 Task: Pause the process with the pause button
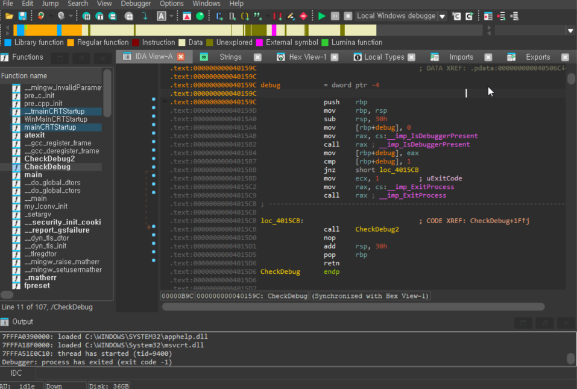pos(335,16)
